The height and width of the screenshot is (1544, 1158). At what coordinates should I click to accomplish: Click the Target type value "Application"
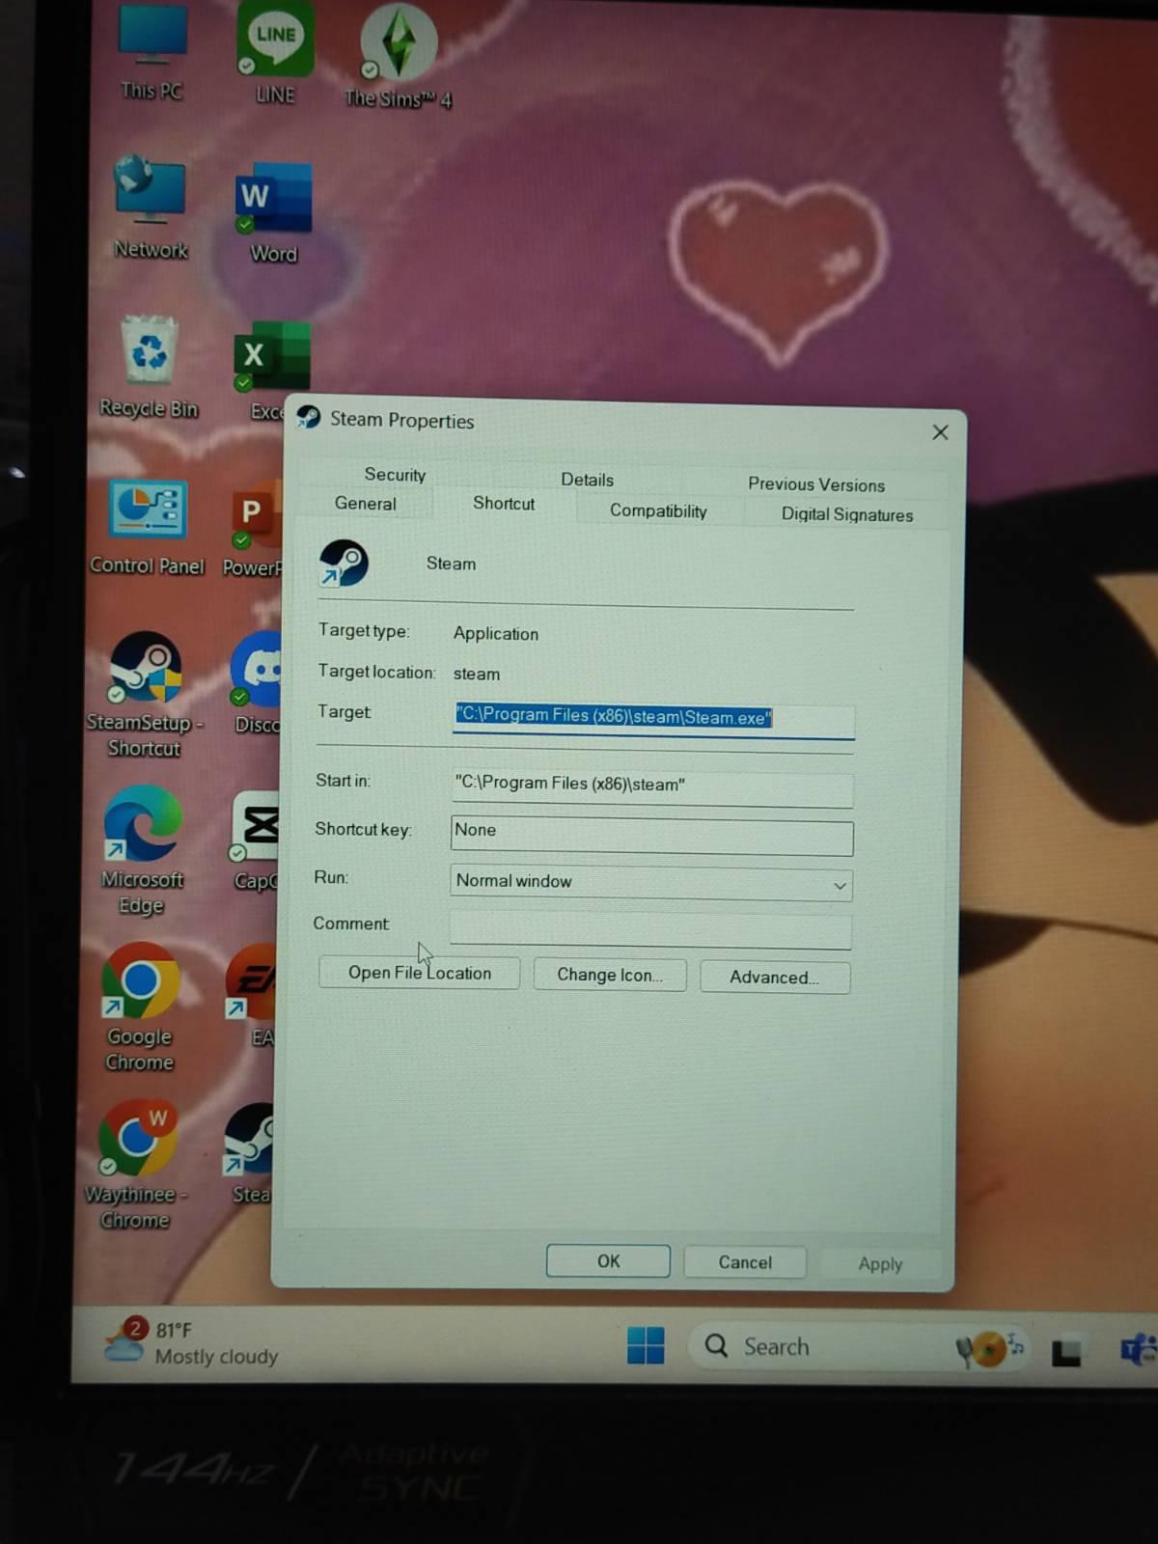[x=496, y=634]
